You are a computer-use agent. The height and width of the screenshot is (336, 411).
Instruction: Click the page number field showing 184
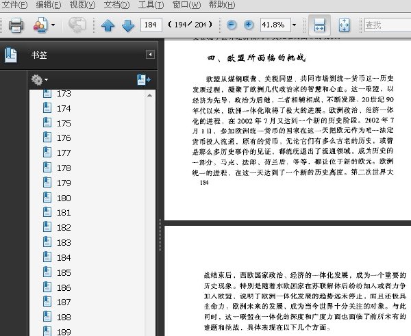tap(151, 25)
